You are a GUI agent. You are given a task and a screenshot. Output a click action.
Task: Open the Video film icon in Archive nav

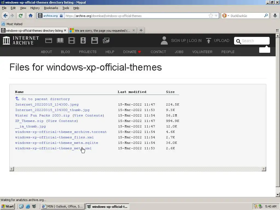pyautogui.click(x=71, y=40)
